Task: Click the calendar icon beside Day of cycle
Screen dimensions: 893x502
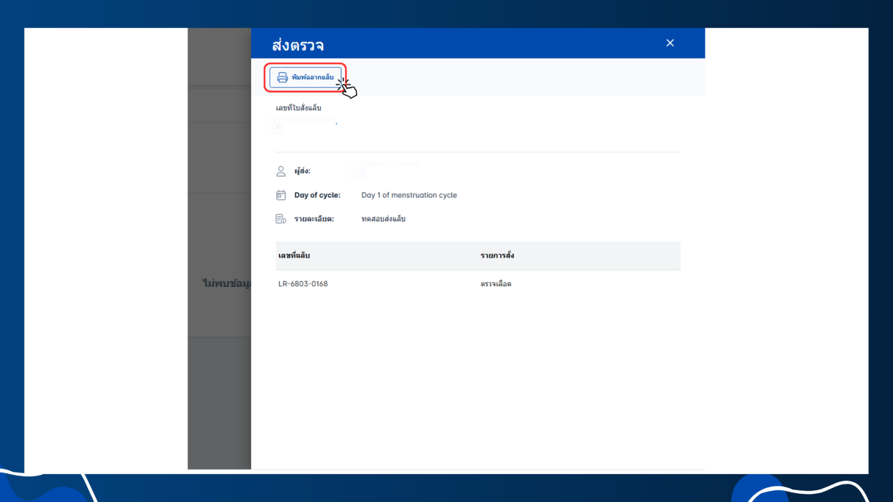Action: [x=281, y=195]
